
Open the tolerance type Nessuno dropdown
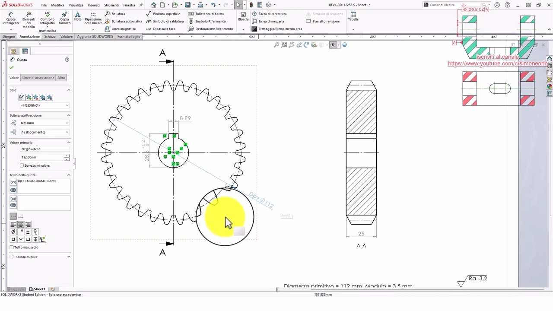(x=44, y=123)
